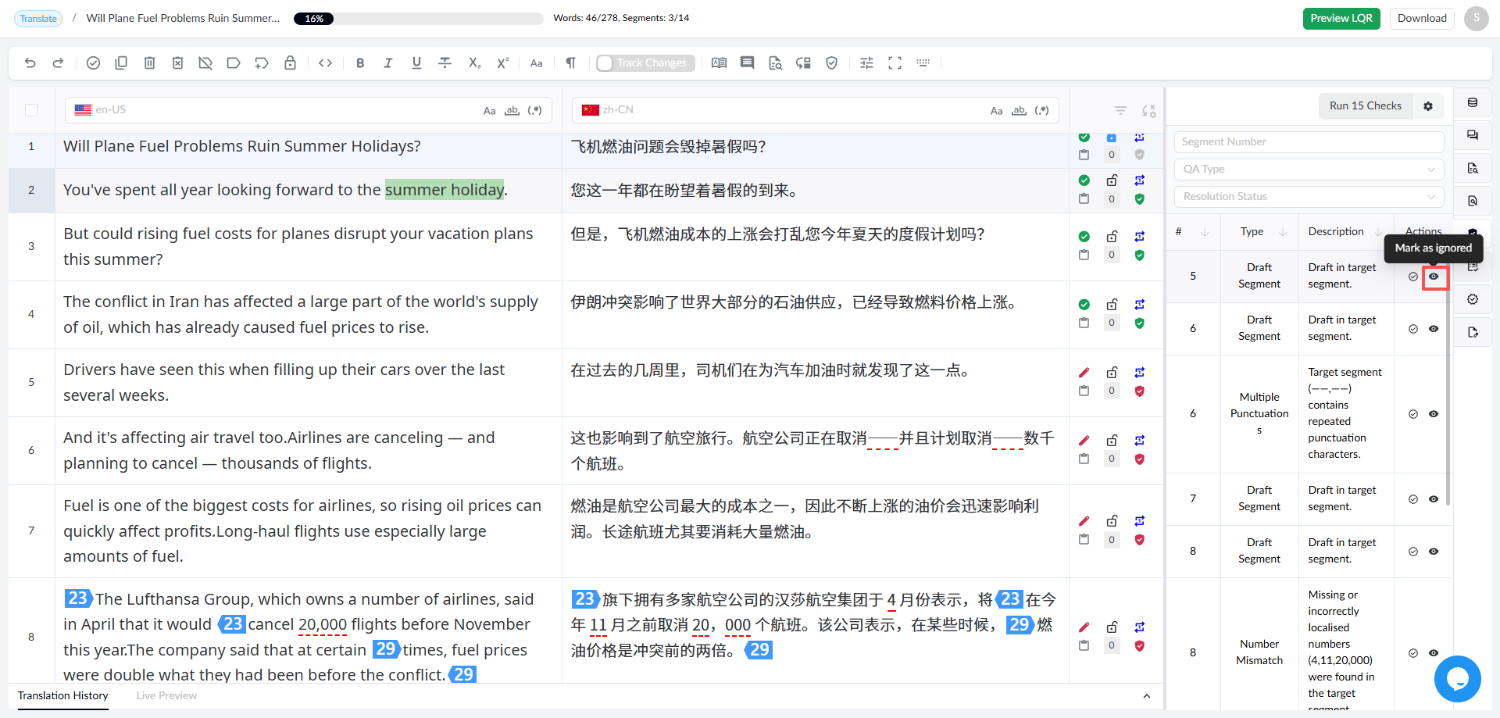This screenshot has height=718, width=1500.
Task: Switch to the Live Preview tab
Action: click(166, 696)
